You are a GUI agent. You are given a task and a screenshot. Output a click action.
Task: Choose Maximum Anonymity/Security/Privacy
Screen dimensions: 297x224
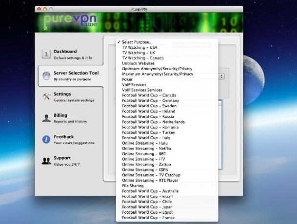coord(167,74)
